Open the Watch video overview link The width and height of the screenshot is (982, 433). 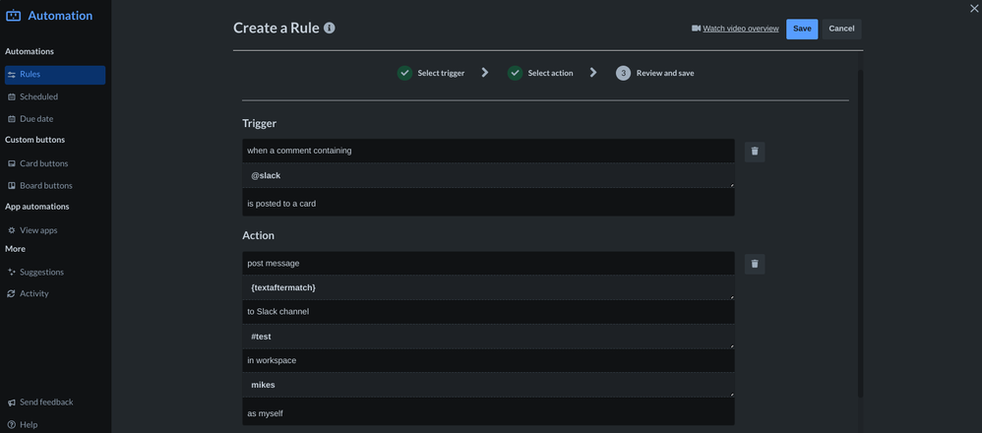pos(741,29)
